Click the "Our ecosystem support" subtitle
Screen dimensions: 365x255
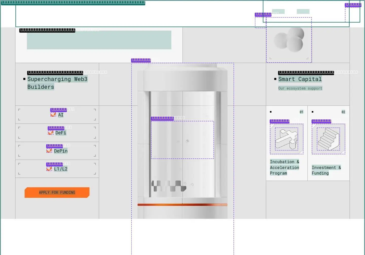(300, 88)
